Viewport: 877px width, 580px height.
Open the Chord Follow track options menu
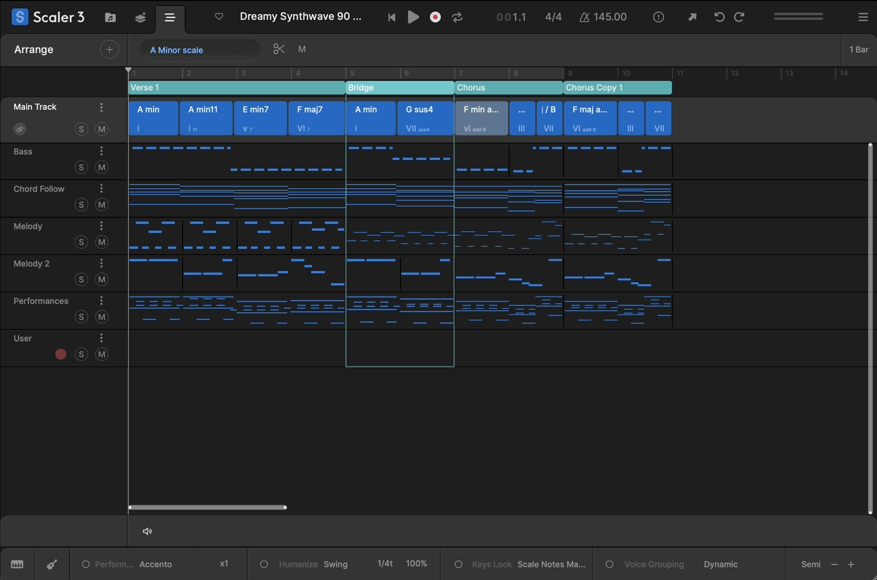[x=101, y=189]
